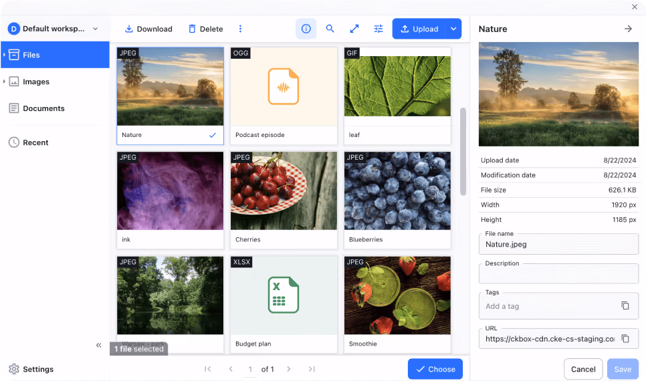646x381 pixels.
Task: Toggle the file info panel button
Action: click(306, 29)
